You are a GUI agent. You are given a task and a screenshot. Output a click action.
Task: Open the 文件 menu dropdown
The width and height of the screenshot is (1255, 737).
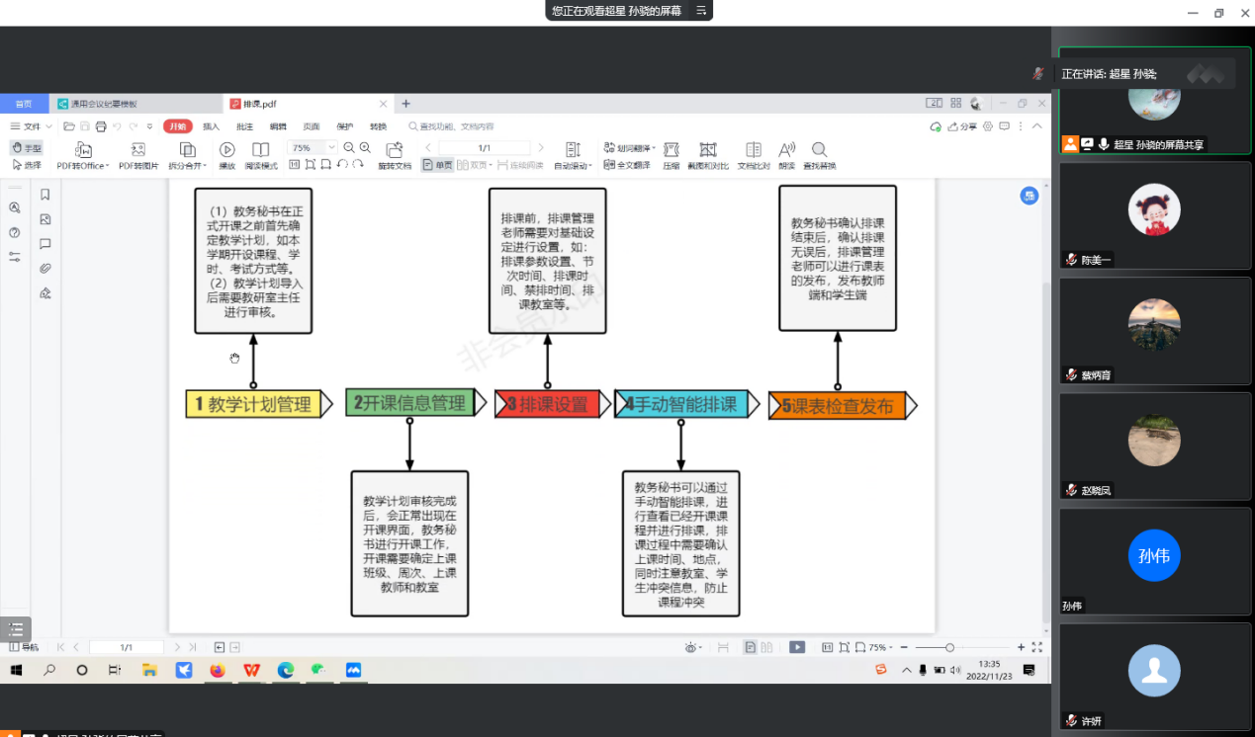pyautogui.click(x=31, y=126)
